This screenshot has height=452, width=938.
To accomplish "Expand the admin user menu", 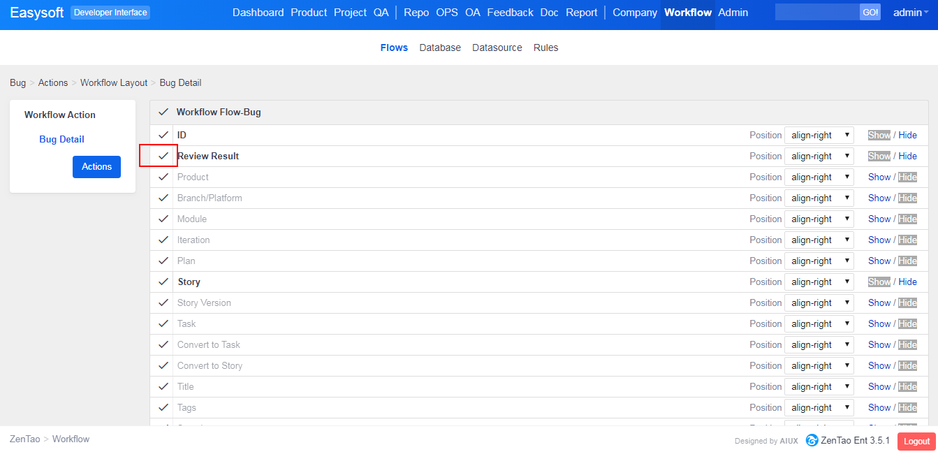I will pos(910,13).
